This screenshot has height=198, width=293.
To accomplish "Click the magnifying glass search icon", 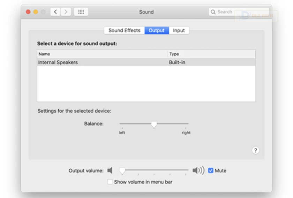I will tap(213, 12).
